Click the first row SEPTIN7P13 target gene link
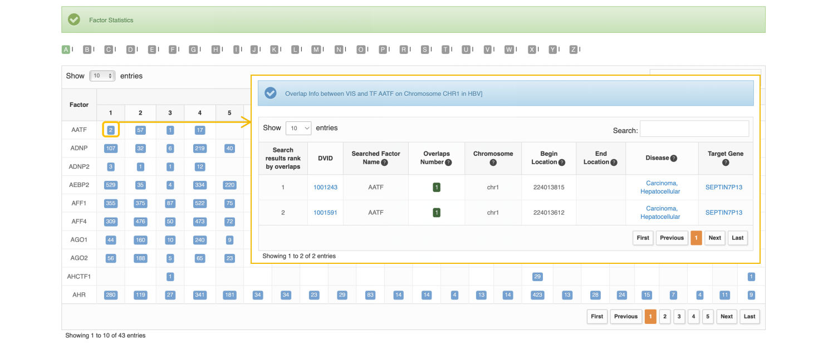Viewport: 823px width, 344px height. point(723,188)
